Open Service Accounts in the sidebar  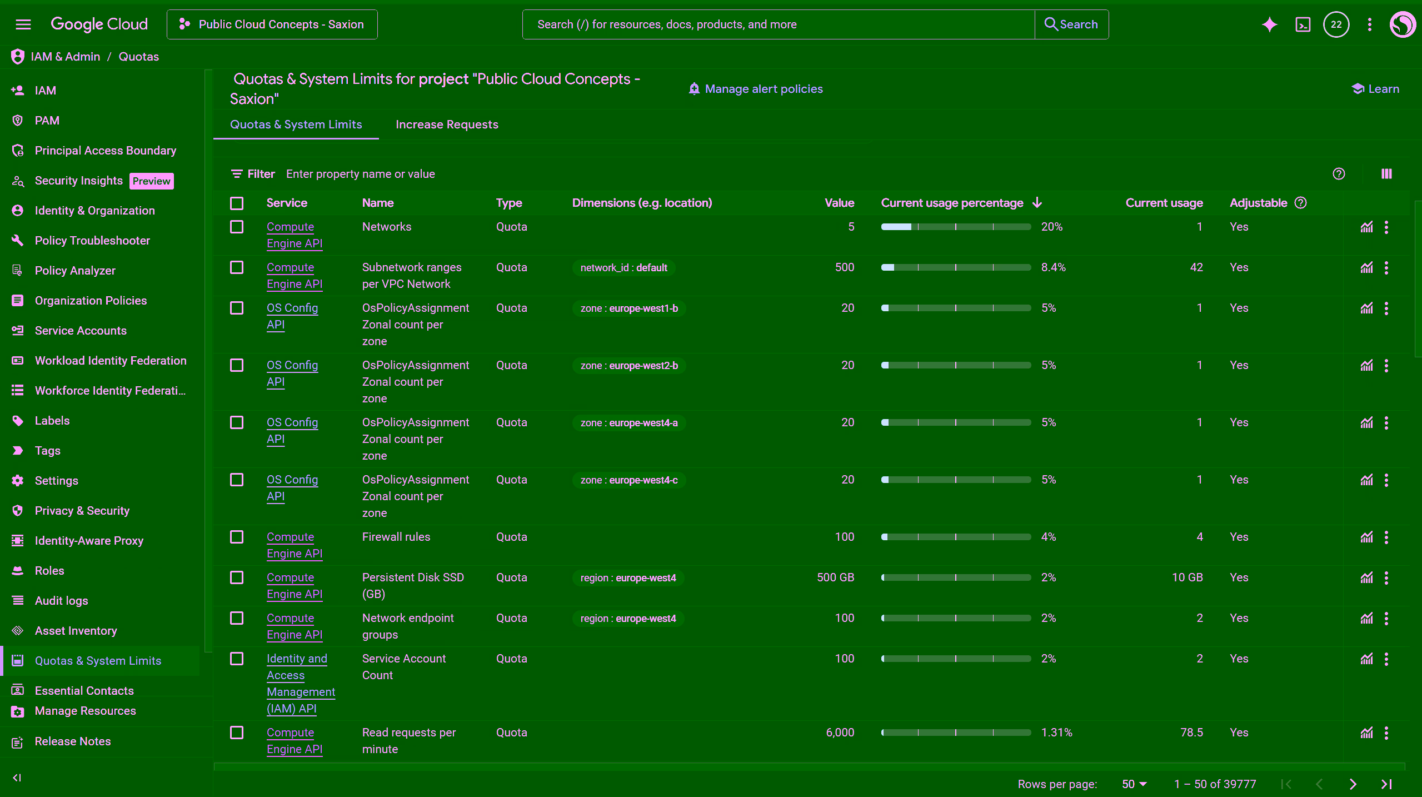(81, 331)
